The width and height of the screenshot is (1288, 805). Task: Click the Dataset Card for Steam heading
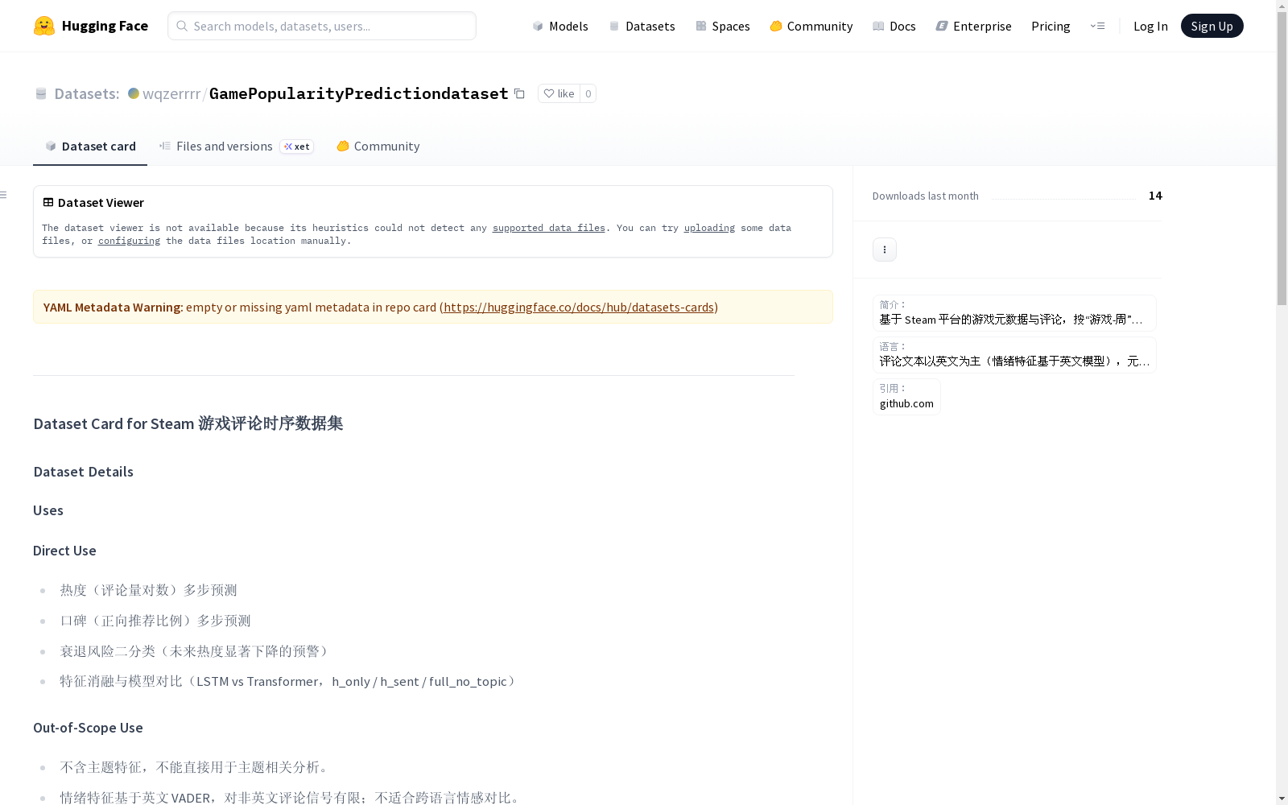(188, 423)
